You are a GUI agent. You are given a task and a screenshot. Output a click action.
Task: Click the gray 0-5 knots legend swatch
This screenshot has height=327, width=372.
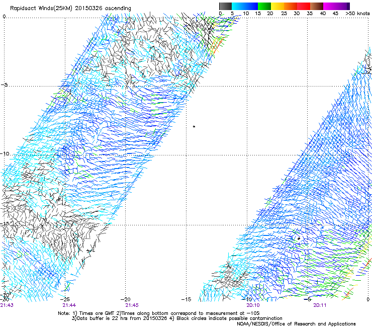(225, 6)
